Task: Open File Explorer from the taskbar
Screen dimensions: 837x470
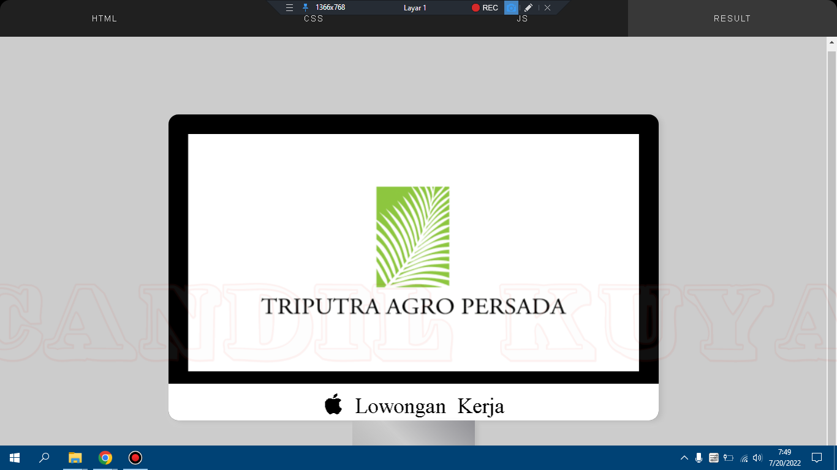Action: (x=75, y=458)
